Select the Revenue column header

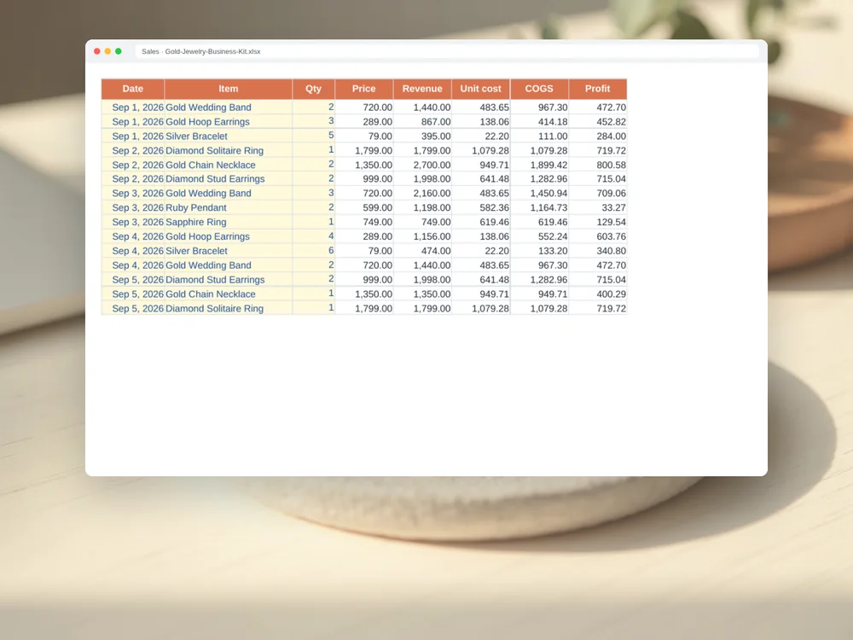422,89
